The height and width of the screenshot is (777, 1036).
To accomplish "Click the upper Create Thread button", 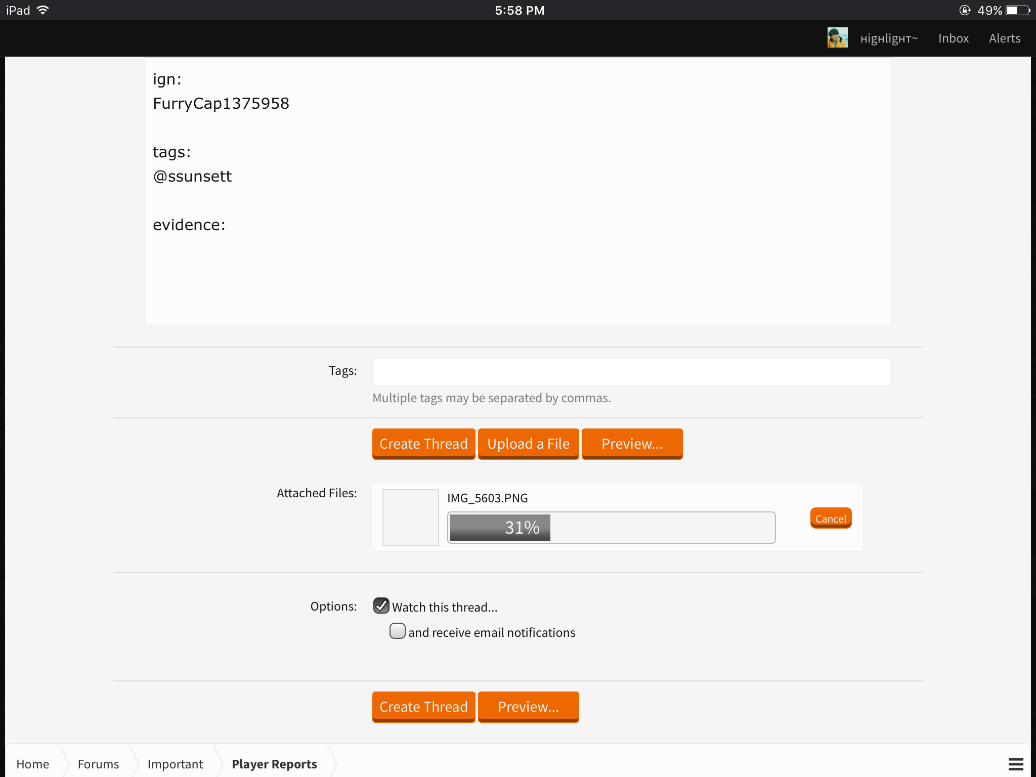I will [x=424, y=444].
